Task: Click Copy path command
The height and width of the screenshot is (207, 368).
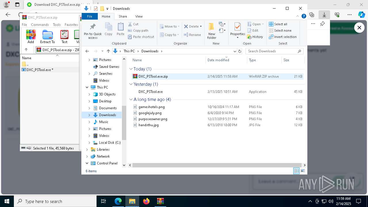Action: [138, 30]
